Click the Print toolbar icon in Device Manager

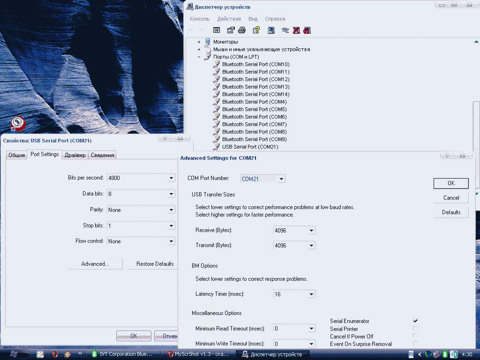pos(242,30)
